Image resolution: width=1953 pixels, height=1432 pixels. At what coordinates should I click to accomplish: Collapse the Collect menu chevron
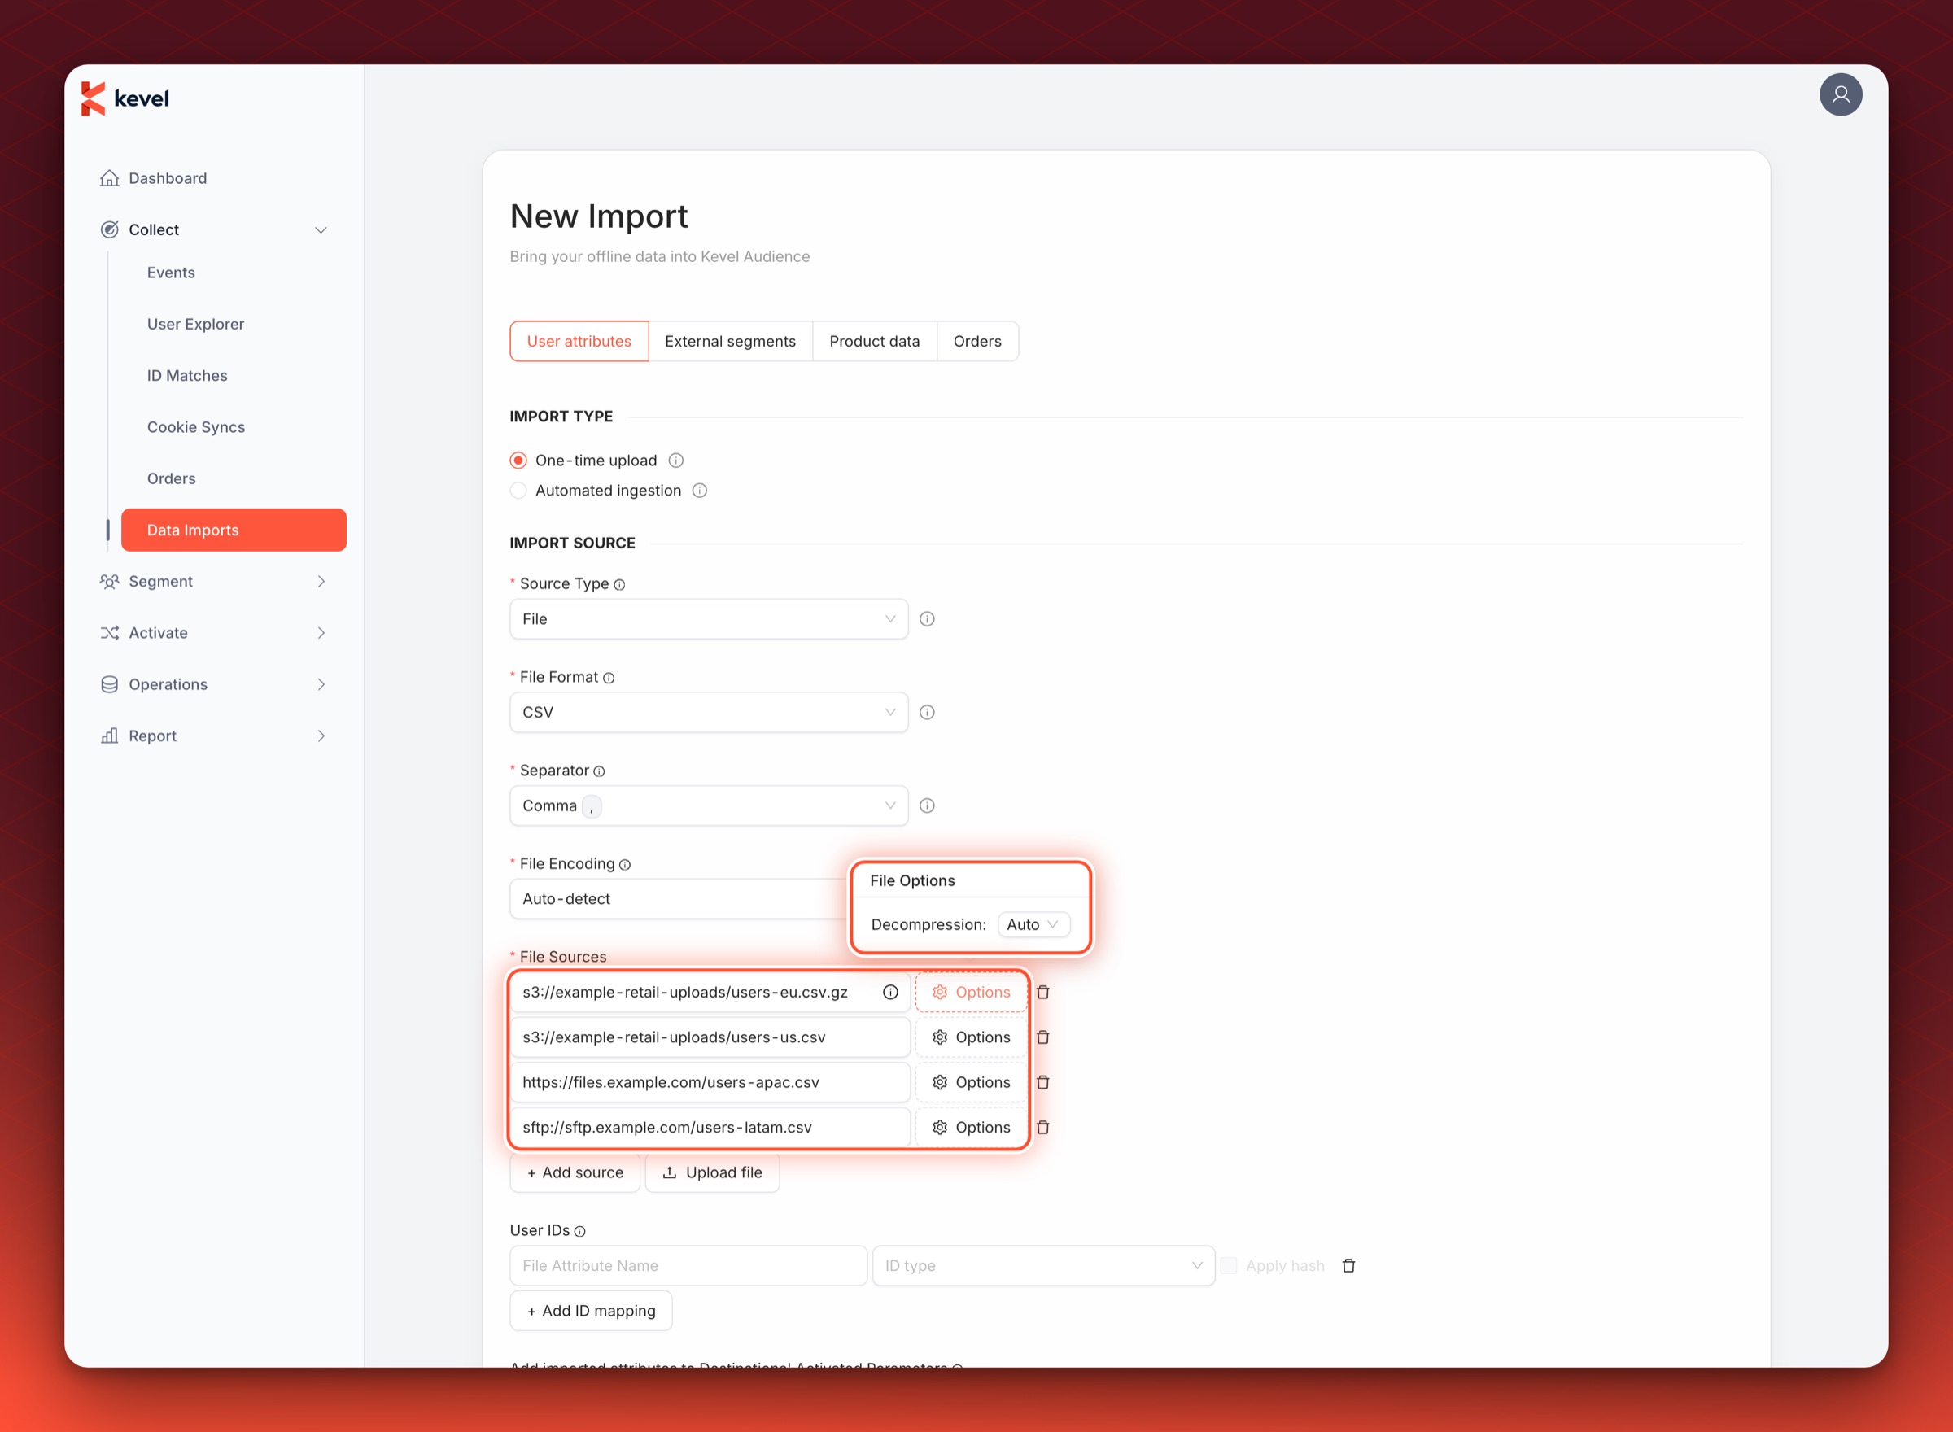(x=321, y=229)
